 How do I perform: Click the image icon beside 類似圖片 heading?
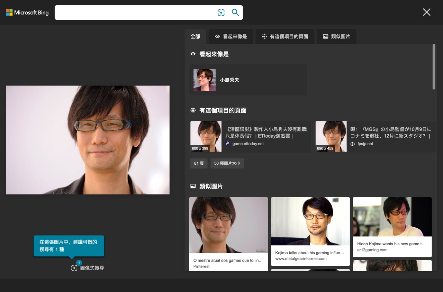193,186
